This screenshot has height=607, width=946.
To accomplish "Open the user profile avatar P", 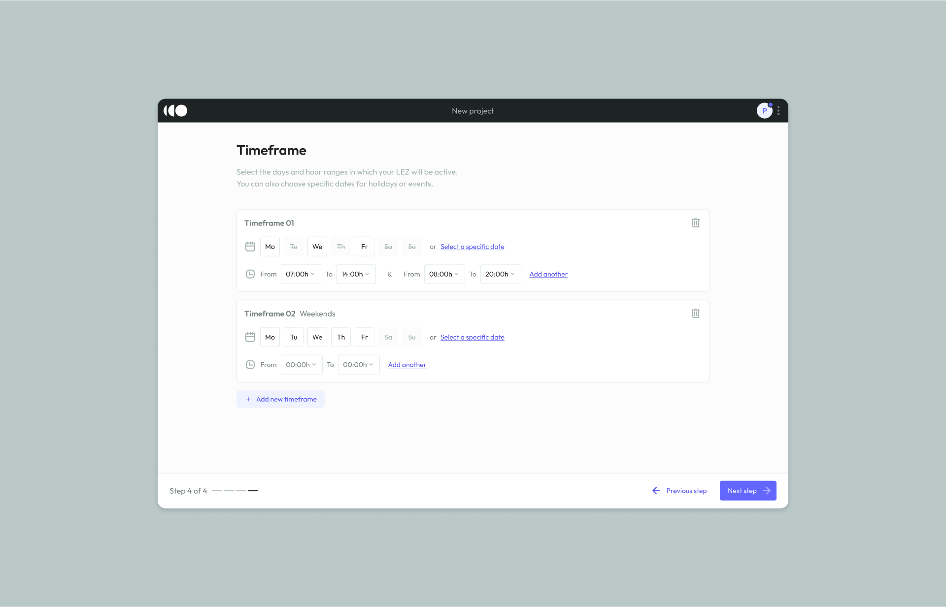I will [764, 111].
